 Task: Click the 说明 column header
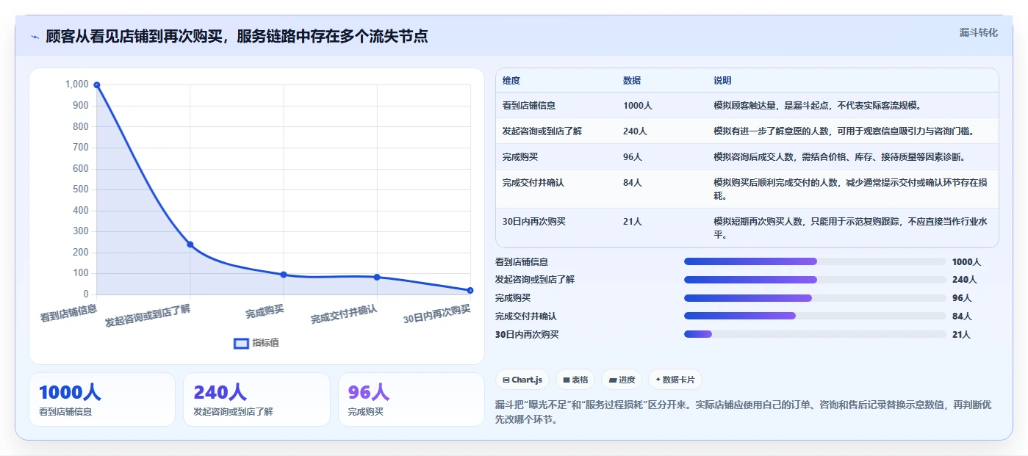[722, 80]
